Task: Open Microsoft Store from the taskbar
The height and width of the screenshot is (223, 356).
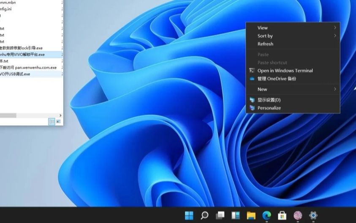Action: point(282,215)
